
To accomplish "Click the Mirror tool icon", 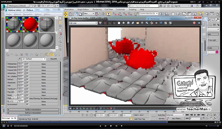I will click(162, 14).
